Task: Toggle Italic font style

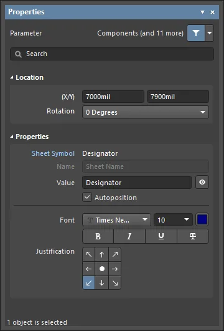Action: tap(129, 236)
